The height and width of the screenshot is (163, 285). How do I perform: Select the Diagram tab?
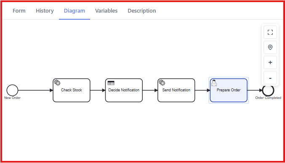pos(75,11)
